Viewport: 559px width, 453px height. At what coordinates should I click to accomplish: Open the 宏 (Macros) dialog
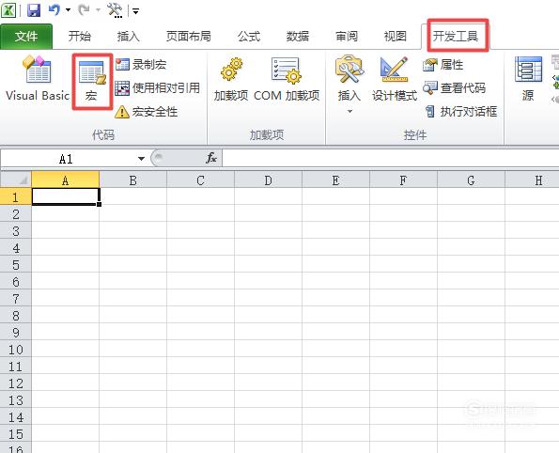pos(92,82)
